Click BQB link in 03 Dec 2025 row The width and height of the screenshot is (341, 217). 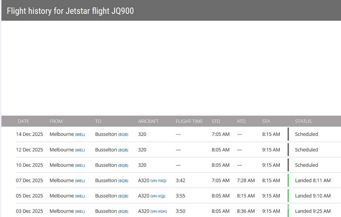pyautogui.click(x=123, y=211)
